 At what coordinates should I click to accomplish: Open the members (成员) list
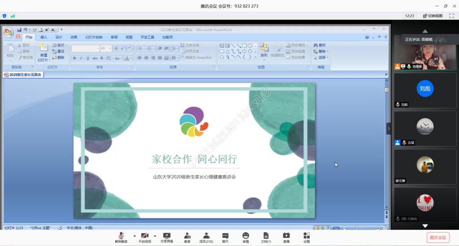[x=206, y=237]
